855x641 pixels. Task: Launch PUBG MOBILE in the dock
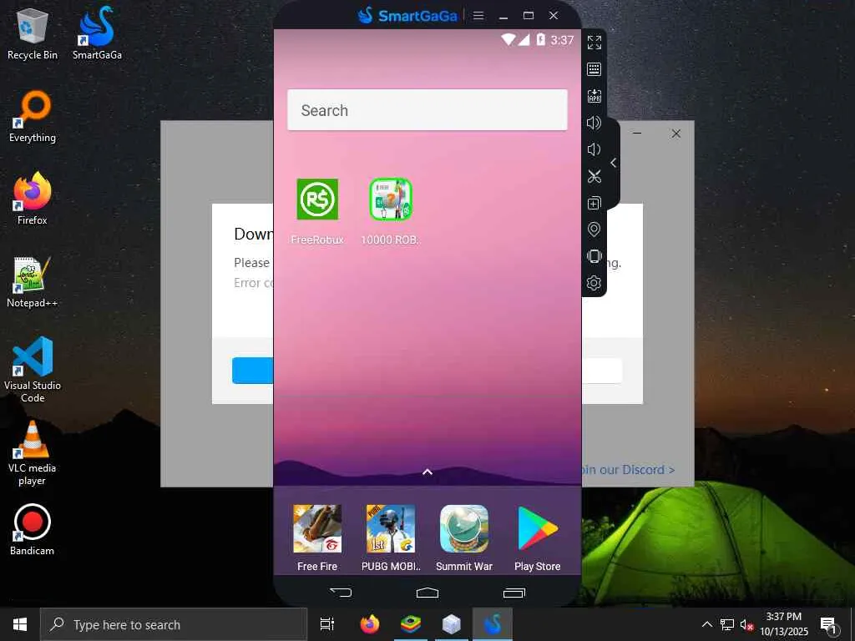point(391,529)
